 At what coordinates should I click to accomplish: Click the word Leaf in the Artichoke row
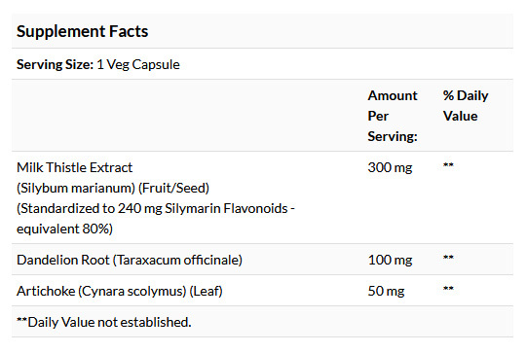[207, 291]
